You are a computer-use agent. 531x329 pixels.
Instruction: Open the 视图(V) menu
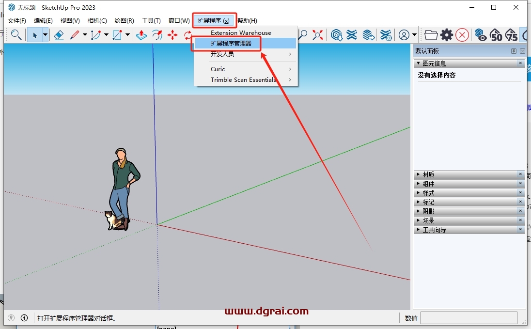[x=70, y=21]
